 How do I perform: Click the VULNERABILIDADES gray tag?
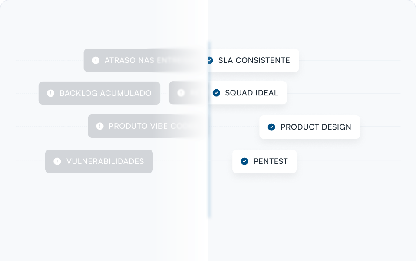pos(99,161)
